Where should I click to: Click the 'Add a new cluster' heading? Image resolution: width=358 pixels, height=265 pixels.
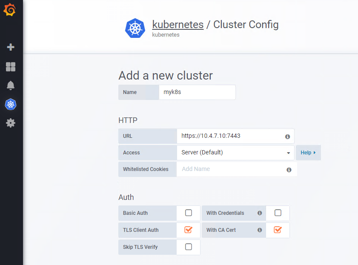coord(166,75)
